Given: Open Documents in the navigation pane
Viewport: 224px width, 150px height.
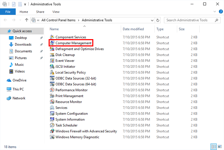Looking at the screenshot, I should click(x=23, y=51).
